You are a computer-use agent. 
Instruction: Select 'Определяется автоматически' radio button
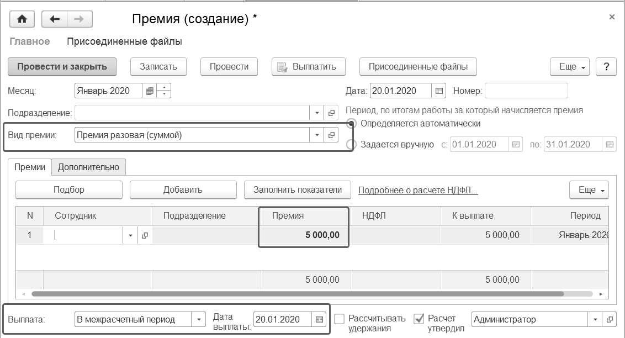[x=351, y=124]
